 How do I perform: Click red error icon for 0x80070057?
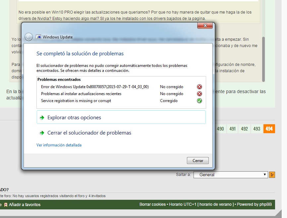(x=199, y=87)
